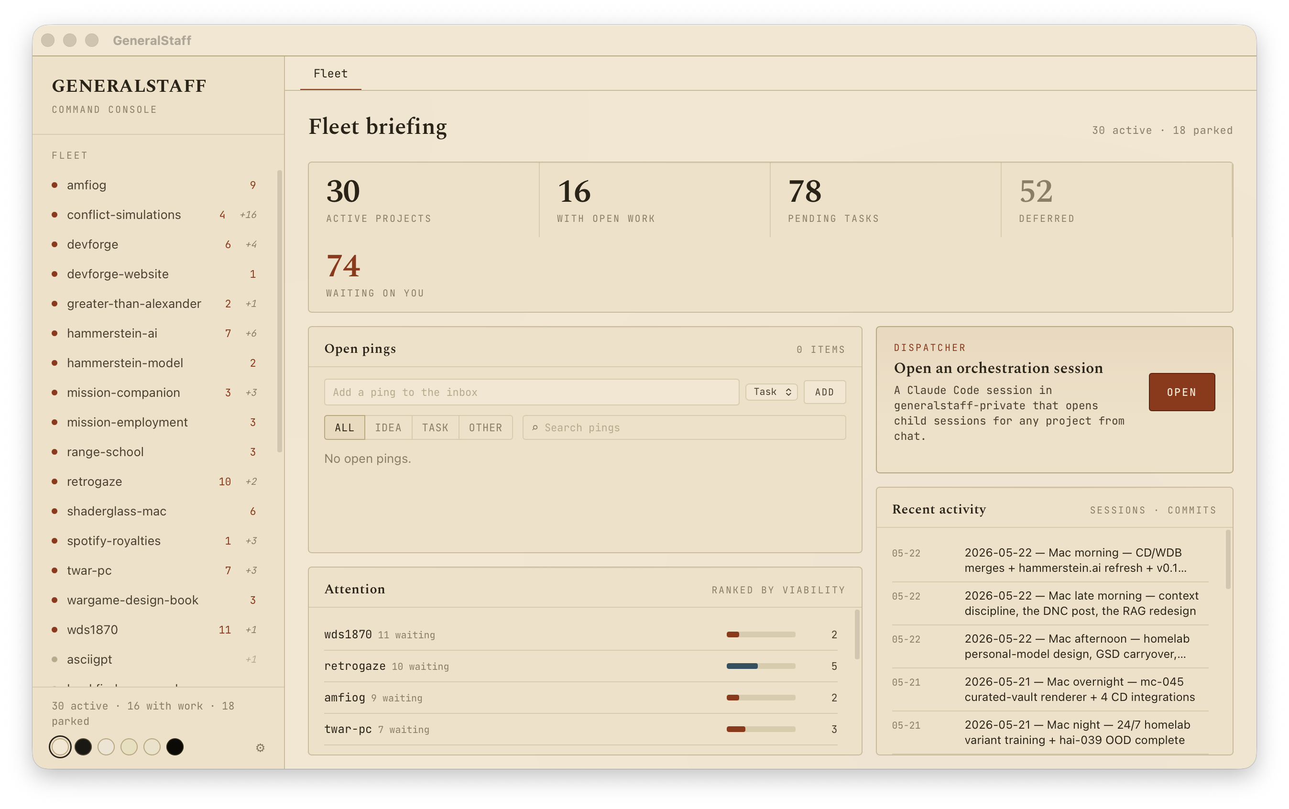Focus the Search pings field

[684, 427]
